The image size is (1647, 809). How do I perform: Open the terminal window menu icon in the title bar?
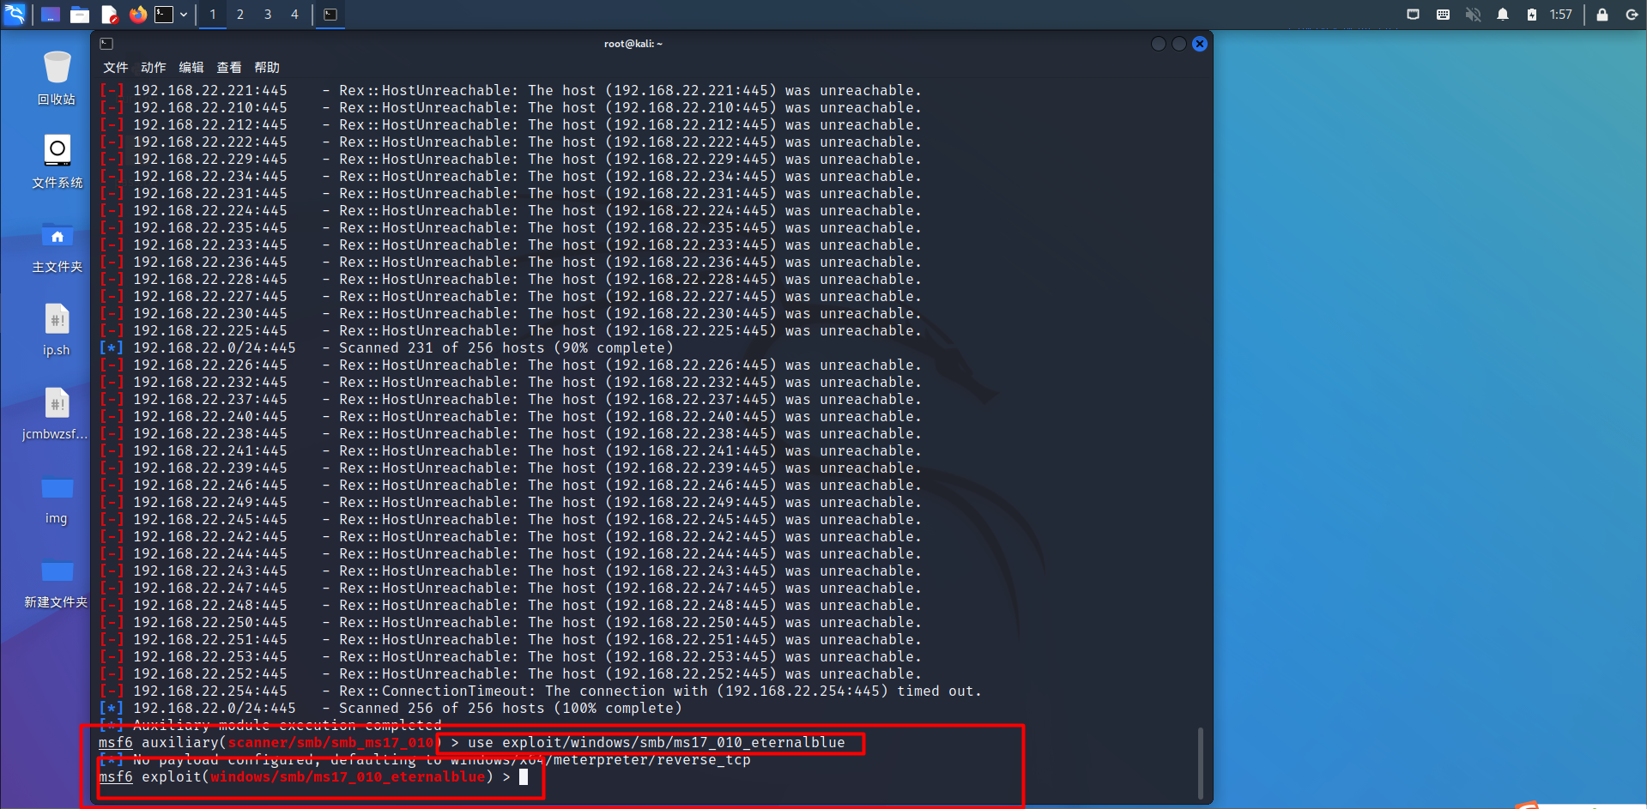[106, 44]
